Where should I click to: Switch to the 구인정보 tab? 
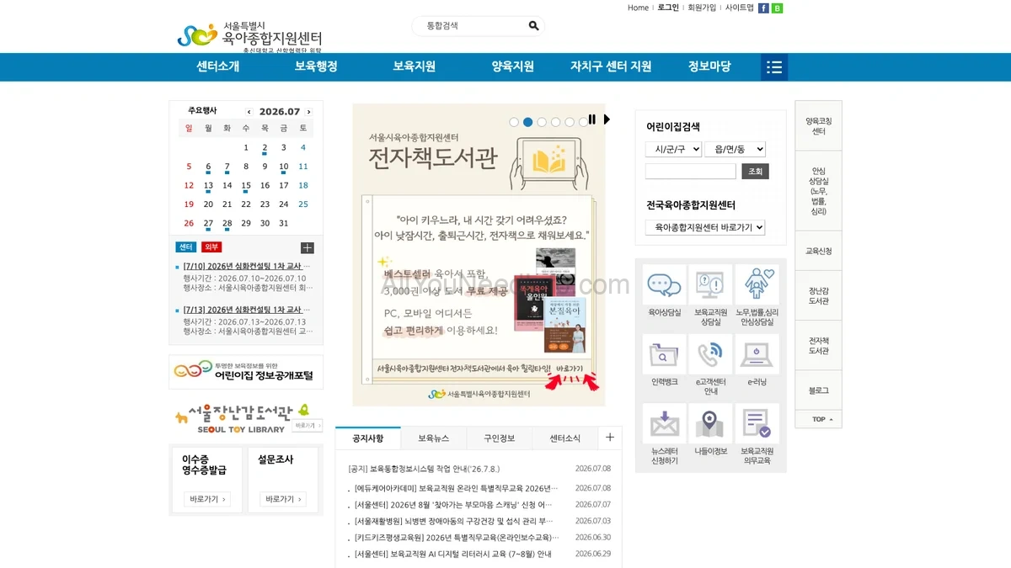click(500, 438)
